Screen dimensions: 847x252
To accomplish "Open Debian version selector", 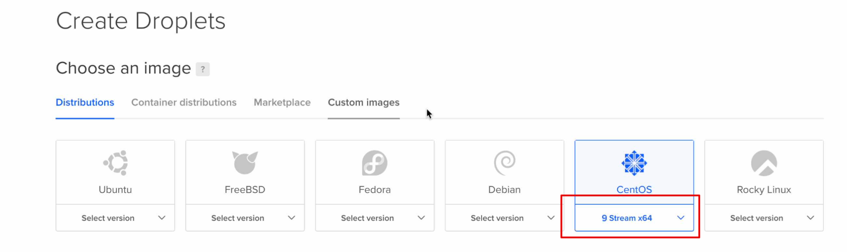I will click(504, 218).
